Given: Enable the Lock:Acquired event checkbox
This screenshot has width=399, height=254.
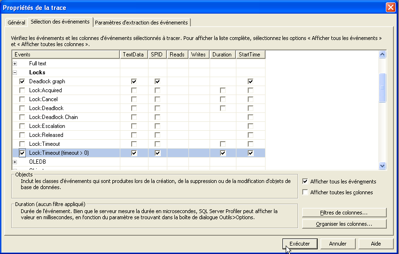Looking at the screenshot, I should pos(22,90).
